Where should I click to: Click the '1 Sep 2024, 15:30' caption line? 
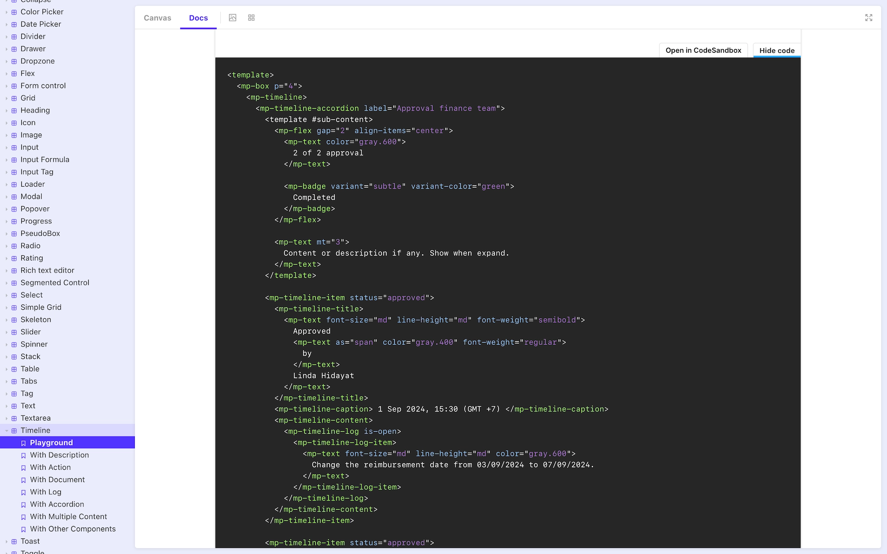pyautogui.click(x=441, y=409)
